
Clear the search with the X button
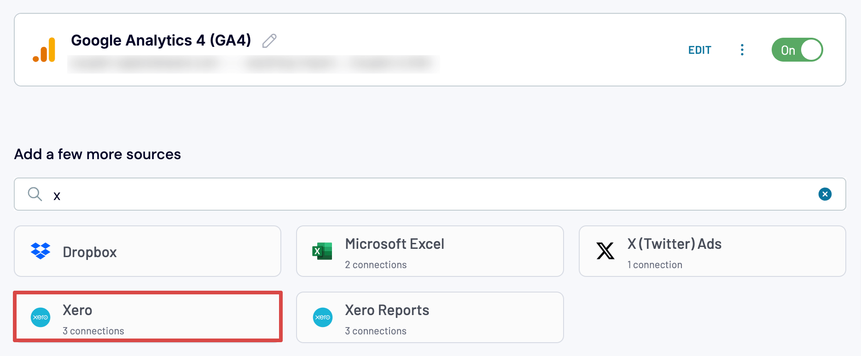pyautogui.click(x=825, y=194)
